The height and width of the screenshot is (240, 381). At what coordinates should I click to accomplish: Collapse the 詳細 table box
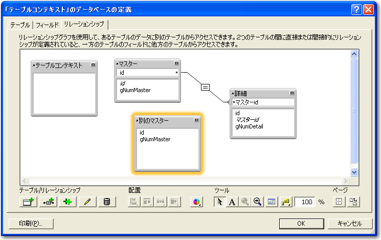pos(292,93)
